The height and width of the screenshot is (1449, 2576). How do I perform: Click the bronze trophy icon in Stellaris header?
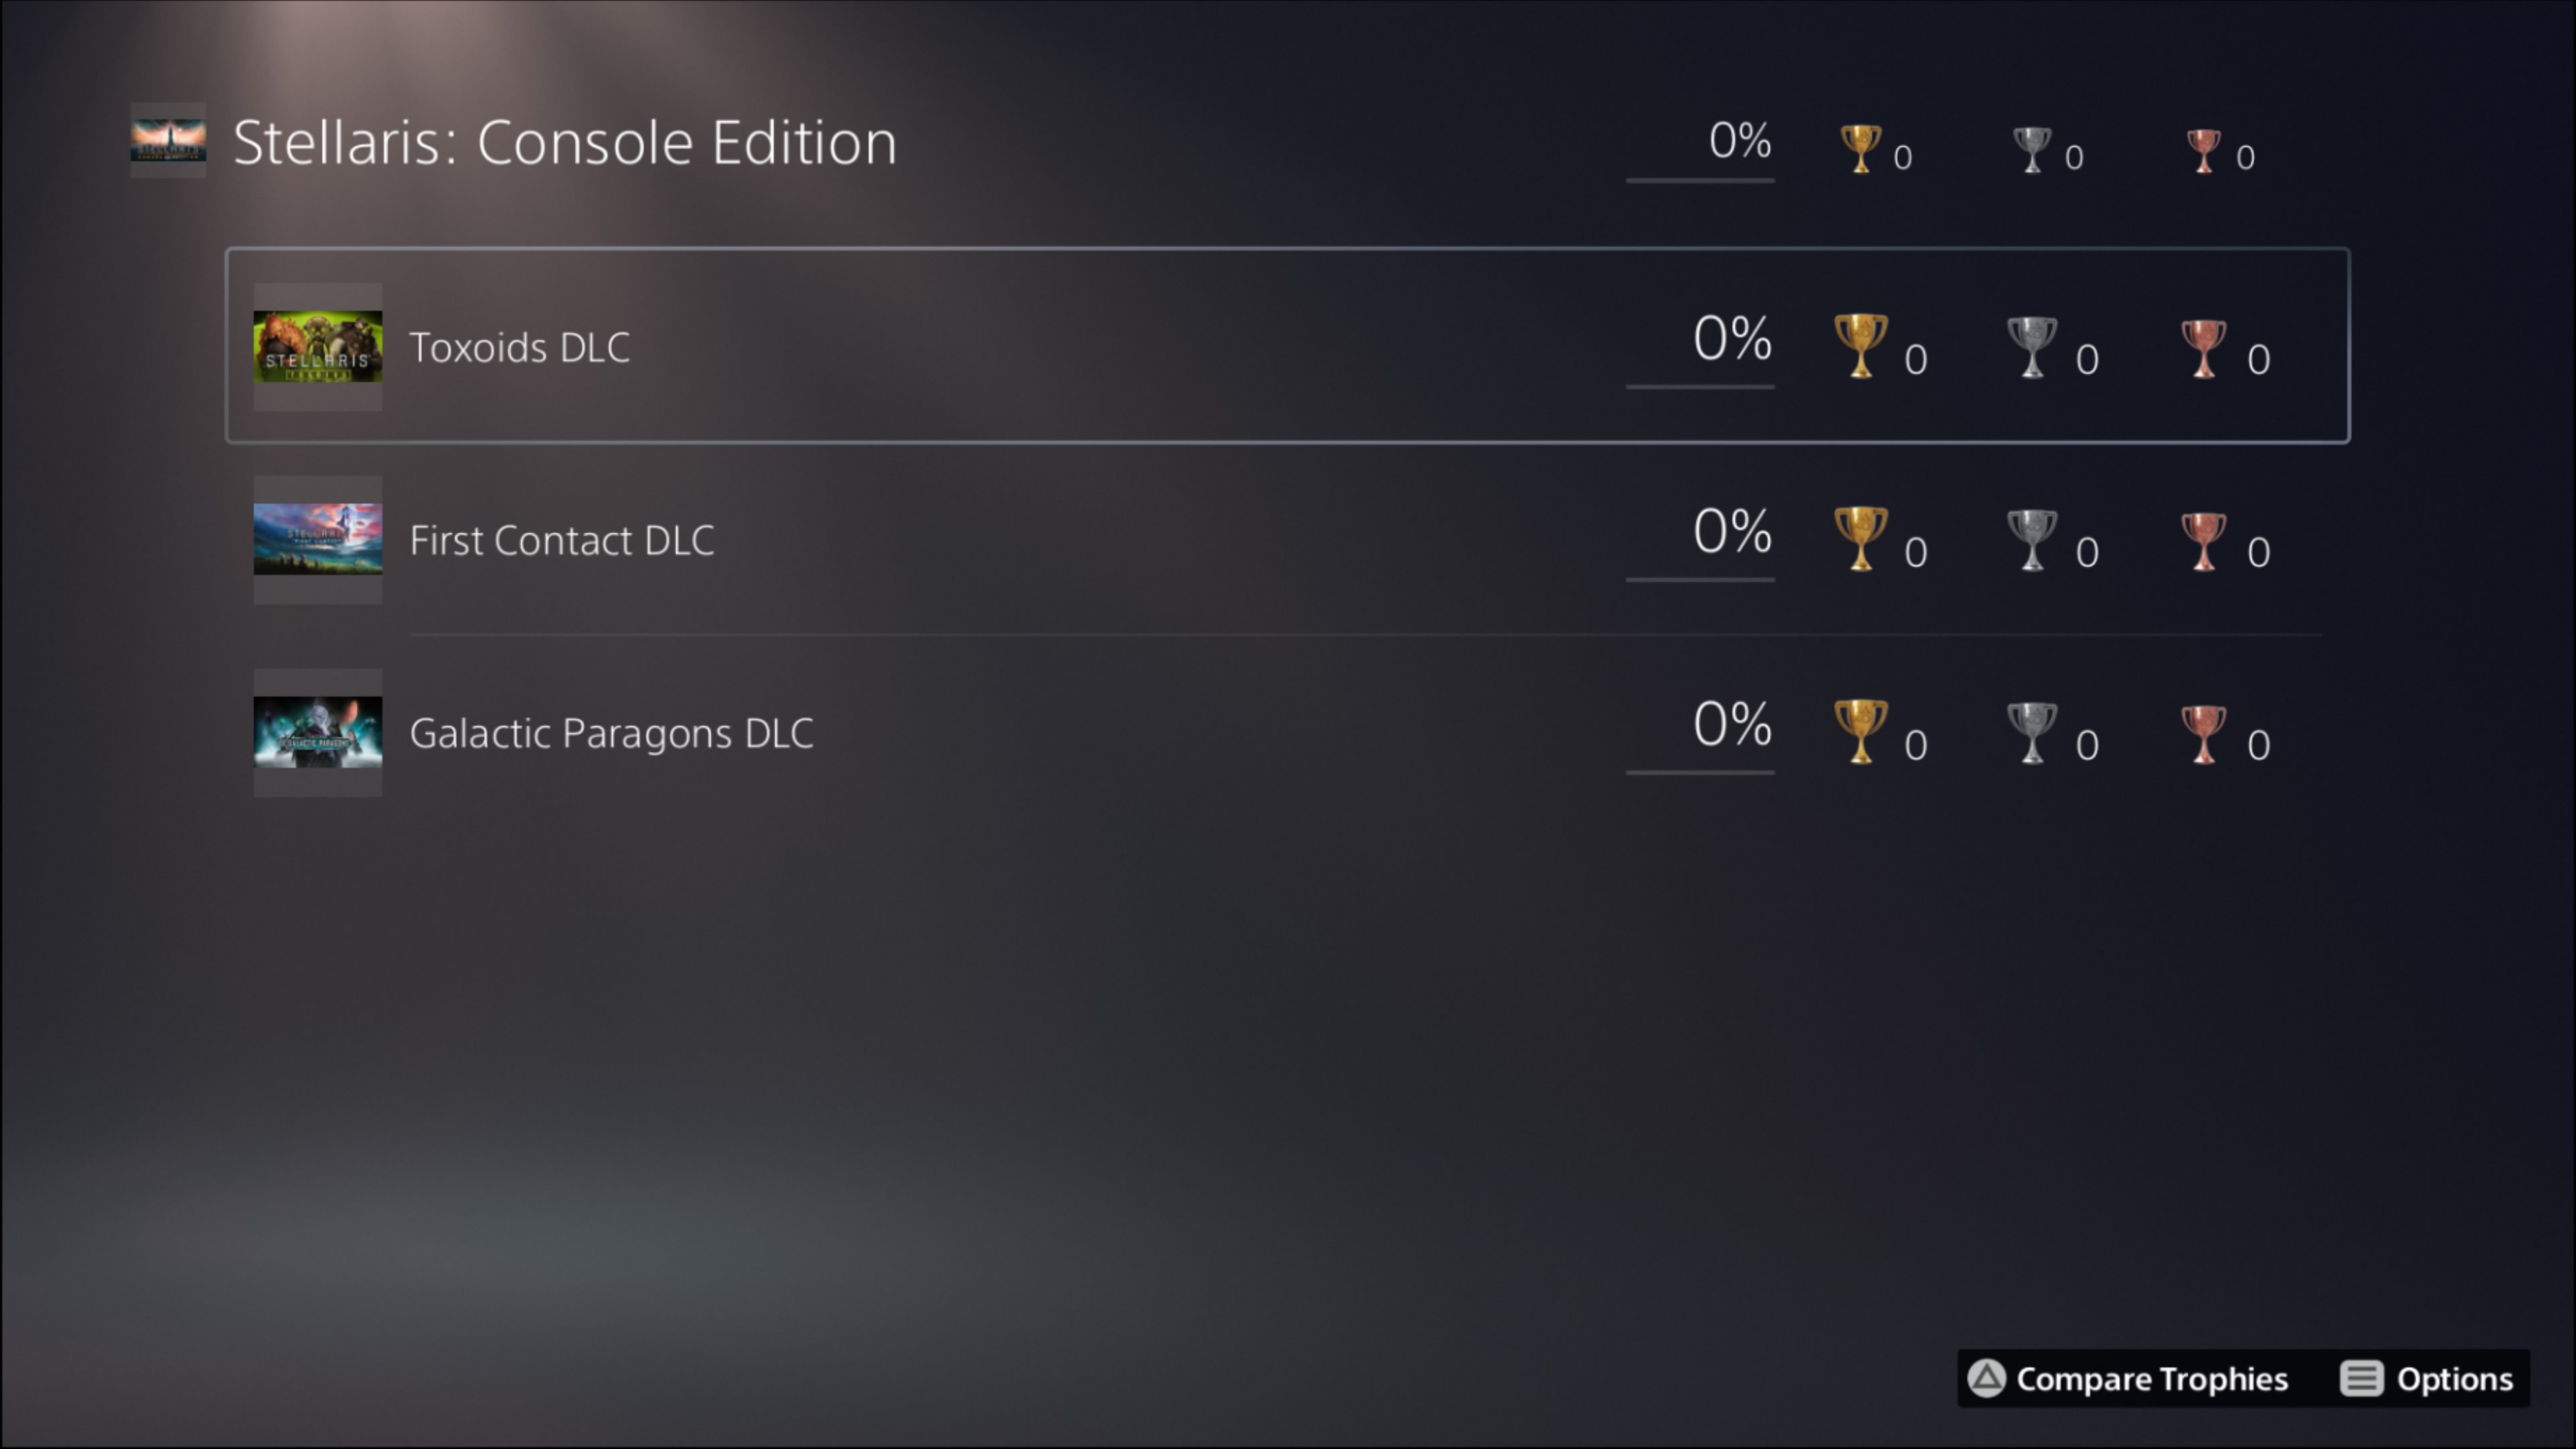pyautogui.click(x=2203, y=151)
